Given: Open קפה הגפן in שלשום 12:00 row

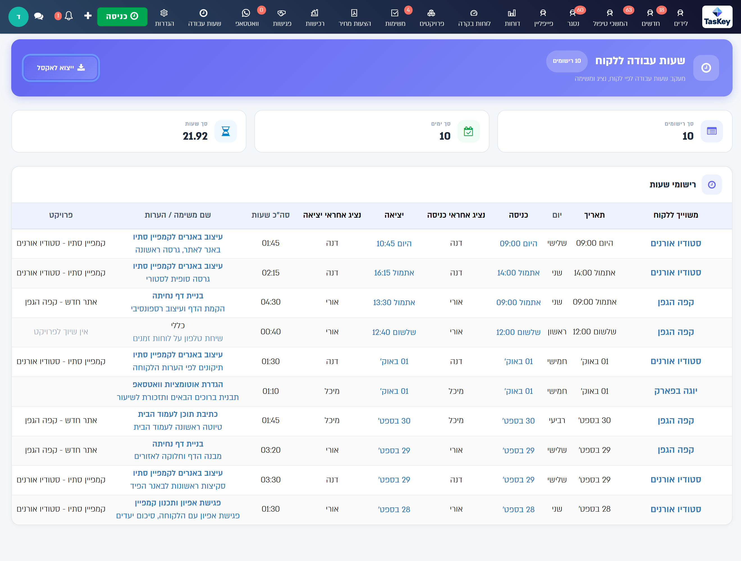Looking at the screenshot, I should coord(676,332).
